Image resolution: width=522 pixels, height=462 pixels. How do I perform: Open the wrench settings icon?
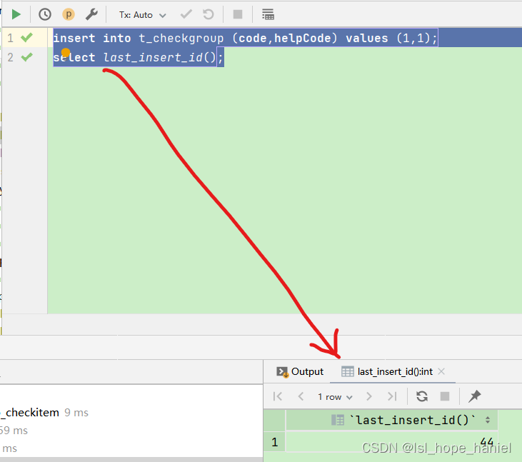(x=91, y=14)
